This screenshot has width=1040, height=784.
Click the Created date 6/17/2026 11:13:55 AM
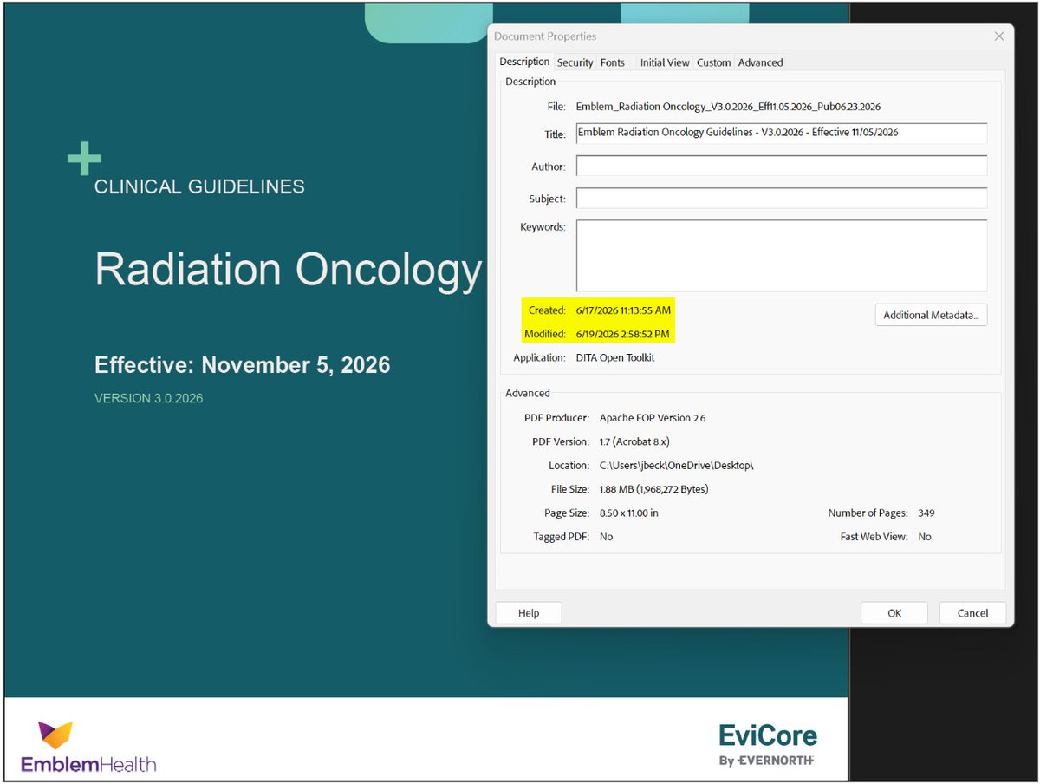[623, 310]
